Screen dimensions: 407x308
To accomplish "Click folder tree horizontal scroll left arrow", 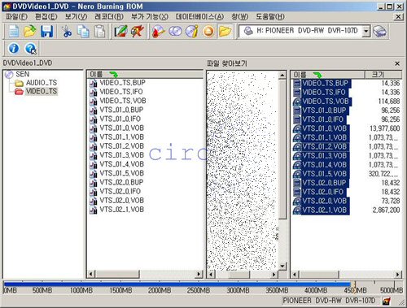I will tap(210, 275).
